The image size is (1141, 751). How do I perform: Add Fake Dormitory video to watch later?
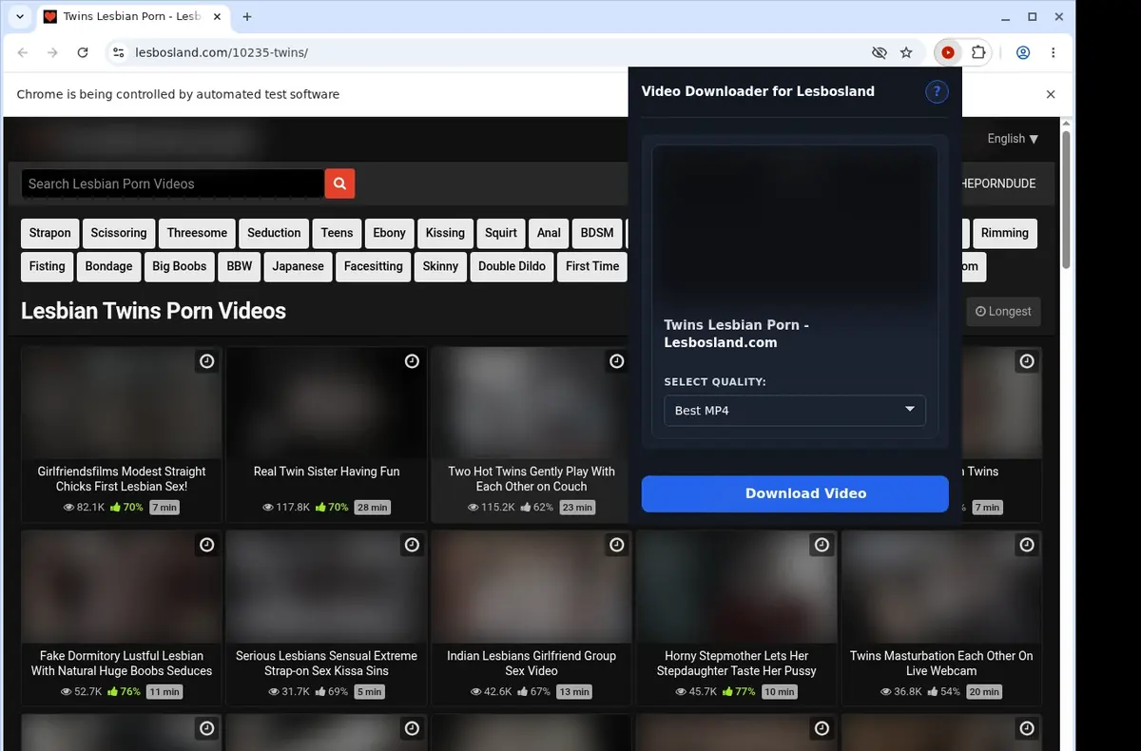pyautogui.click(x=206, y=545)
